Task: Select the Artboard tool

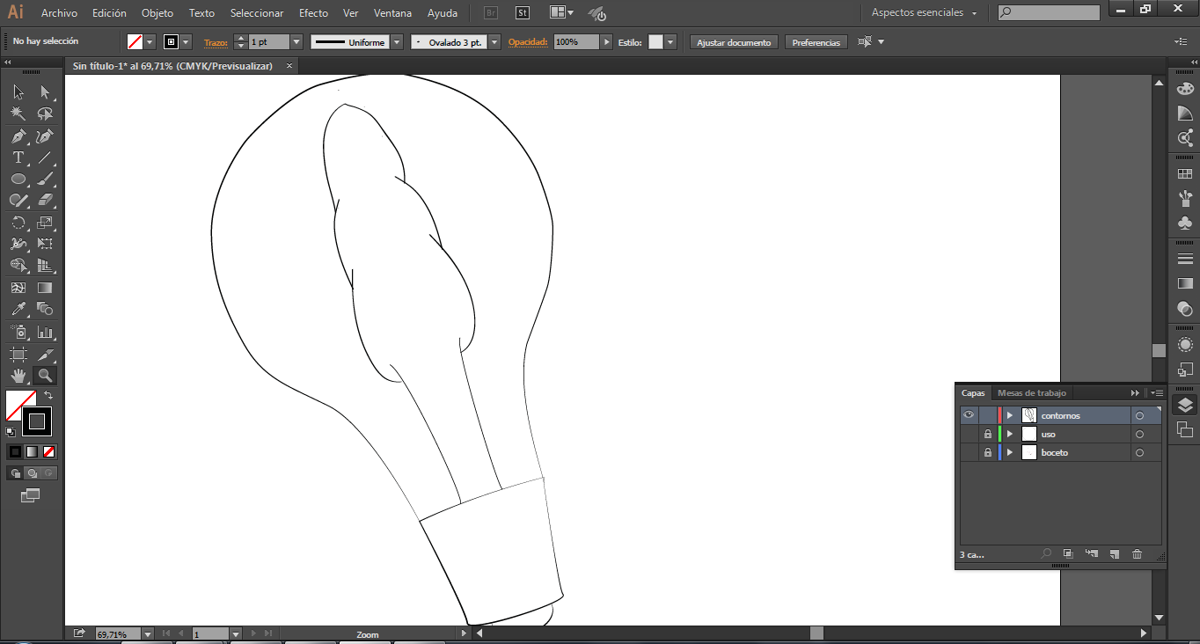Action: click(x=18, y=354)
